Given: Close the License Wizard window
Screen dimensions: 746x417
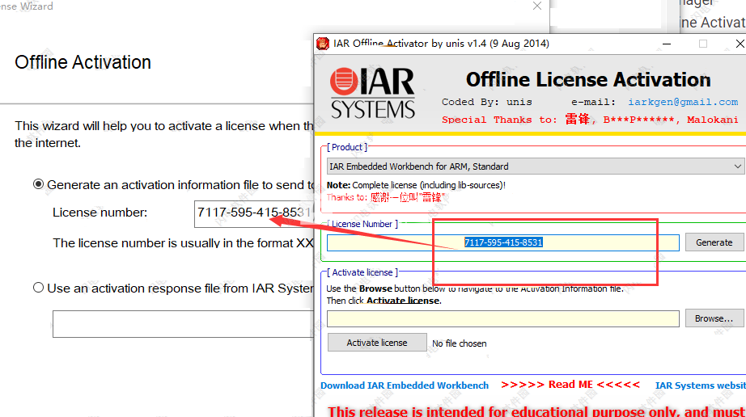Looking at the screenshot, I should pyautogui.click(x=537, y=6).
